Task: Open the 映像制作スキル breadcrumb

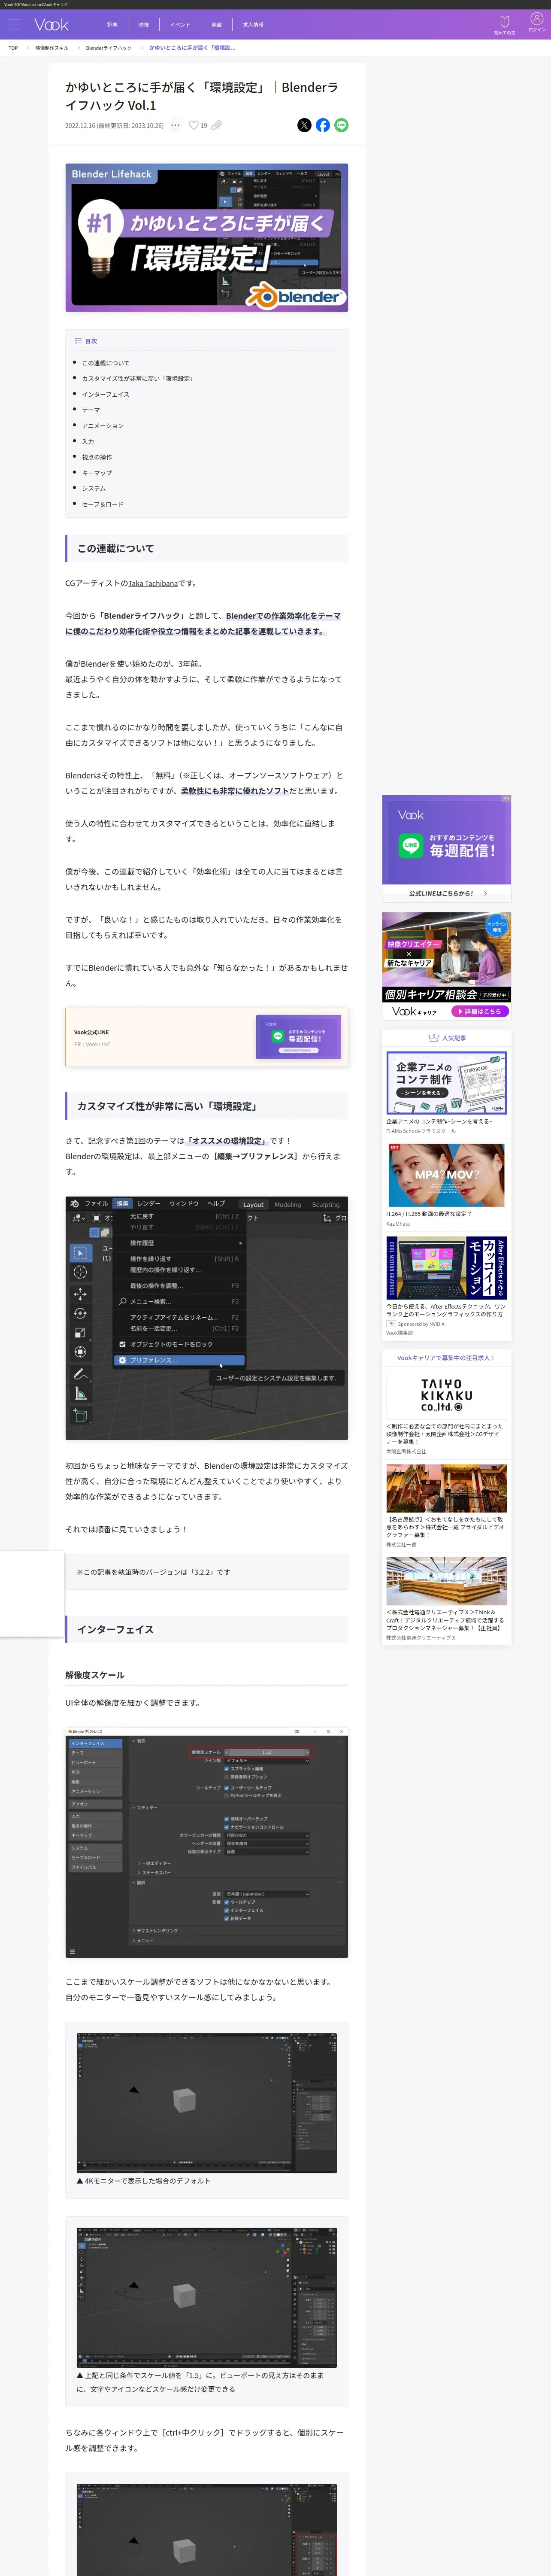Action: [x=52, y=48]
